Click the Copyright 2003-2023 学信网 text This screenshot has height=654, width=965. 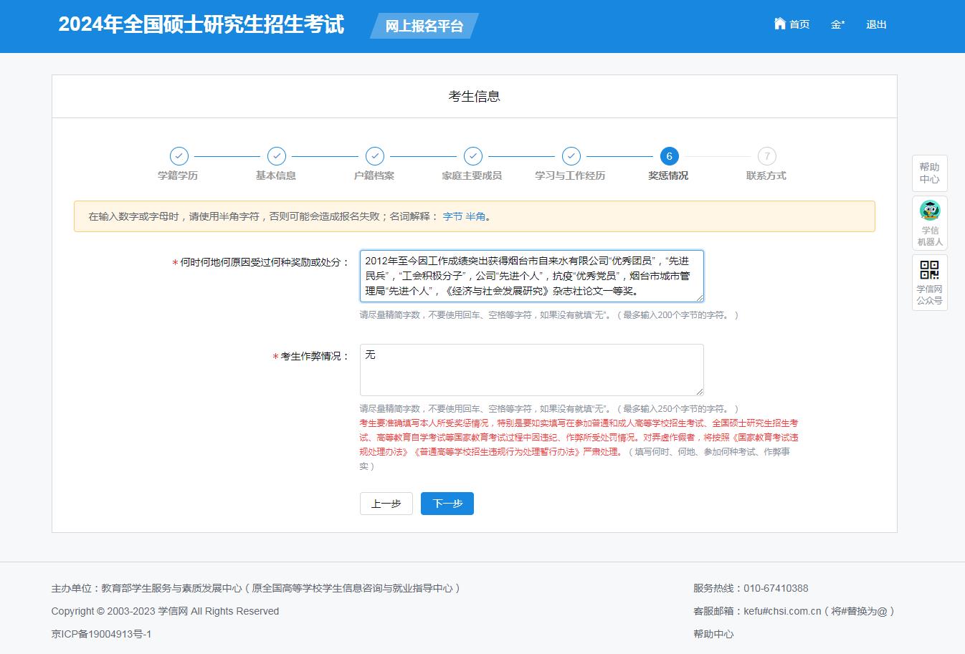tap(165, 611)
